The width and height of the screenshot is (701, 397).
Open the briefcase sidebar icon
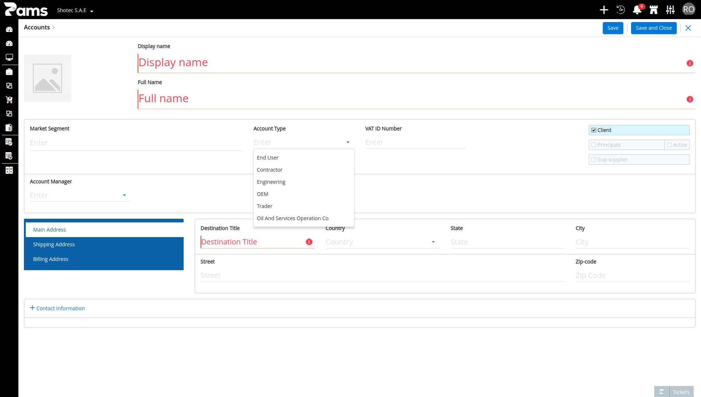click(x=9, y=72)
